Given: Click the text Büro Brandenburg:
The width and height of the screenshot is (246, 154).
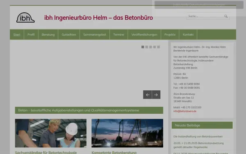Looking at the screenshot, I should (184, 94).
